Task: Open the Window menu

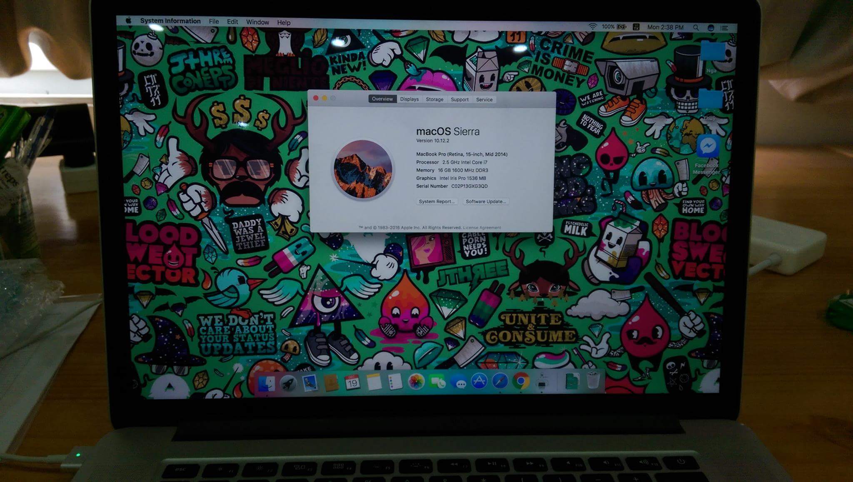Action: point(257,22)
